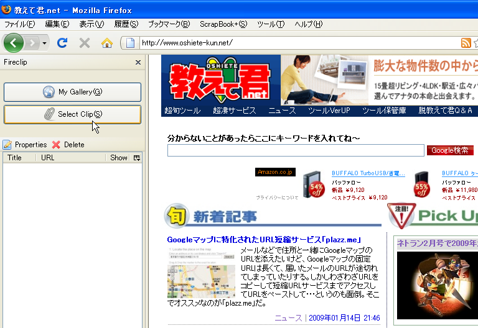Screen dimensions: 478x328
Task: Open the 超凄サービス navigation tab
Action: (235, 111)
